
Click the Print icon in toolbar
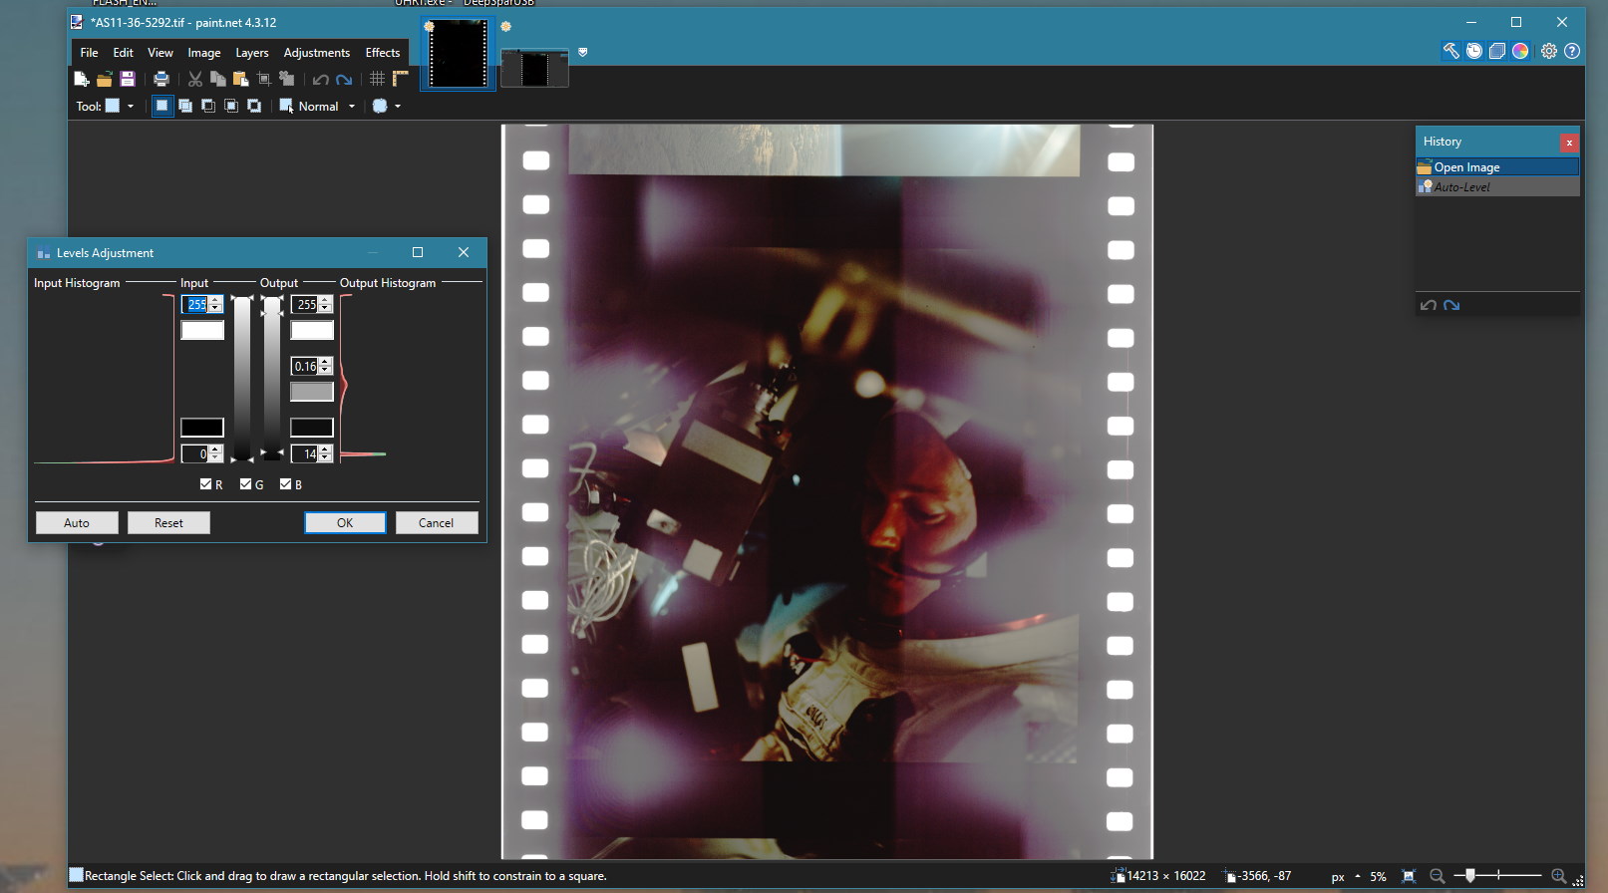161,79
